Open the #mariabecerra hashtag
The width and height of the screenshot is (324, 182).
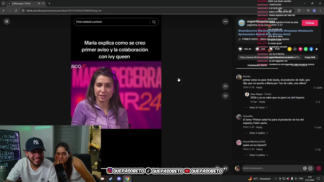[248, 31]
